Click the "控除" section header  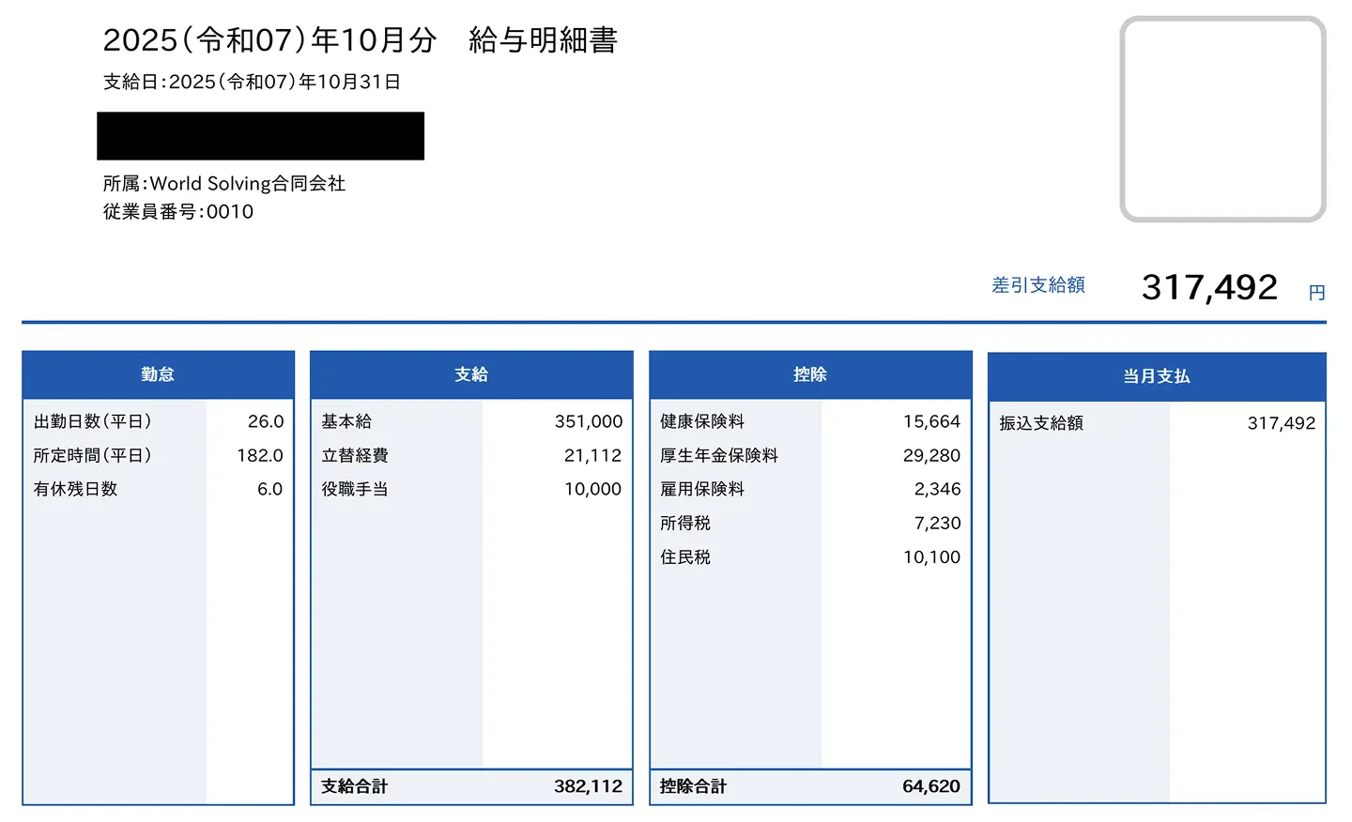click(x=810, y=374)
